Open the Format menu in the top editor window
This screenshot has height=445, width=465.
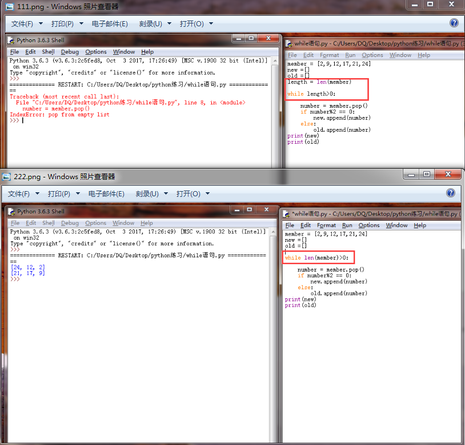click(x=329, y=55)
